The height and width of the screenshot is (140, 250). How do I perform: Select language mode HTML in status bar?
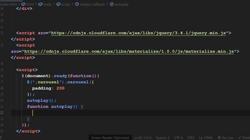click(x=208, y=138)
